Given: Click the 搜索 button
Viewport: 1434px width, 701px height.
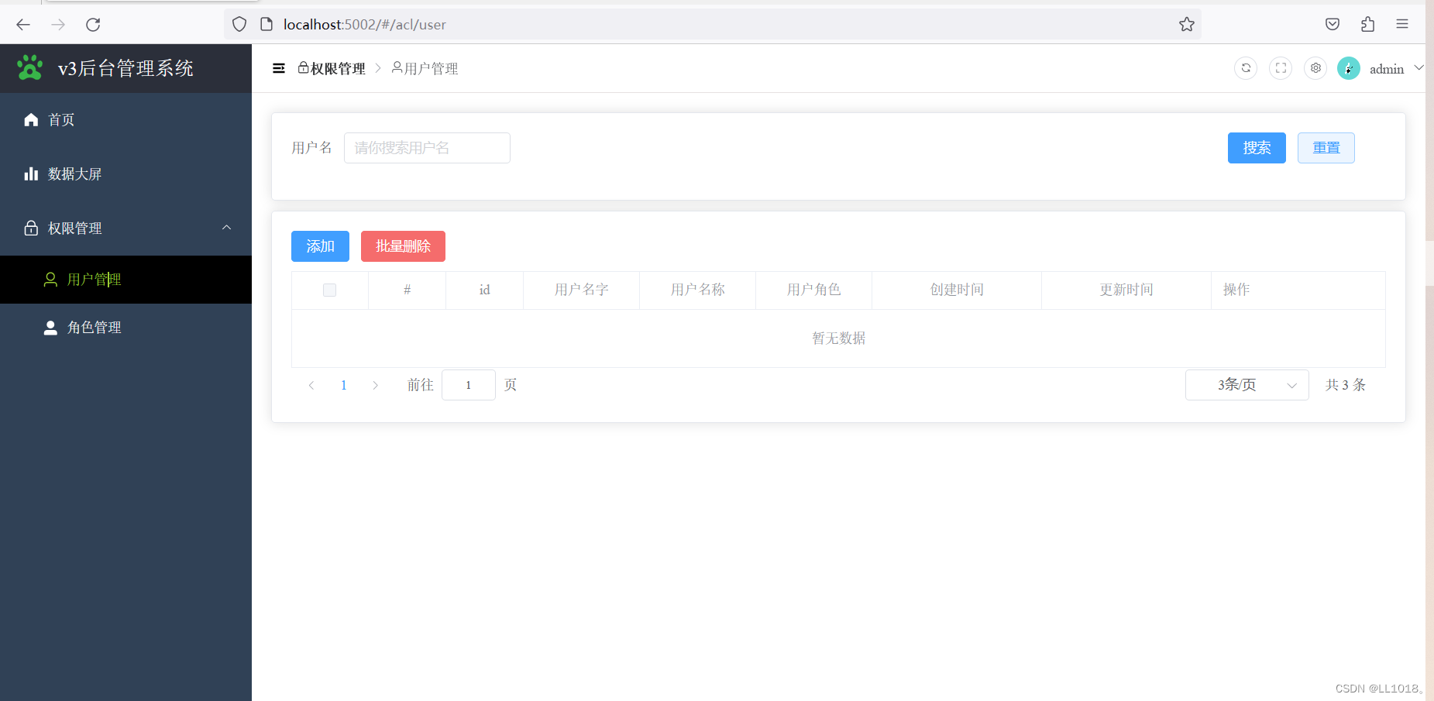Looking at the screenshot, I should (x=1257, y=148).
